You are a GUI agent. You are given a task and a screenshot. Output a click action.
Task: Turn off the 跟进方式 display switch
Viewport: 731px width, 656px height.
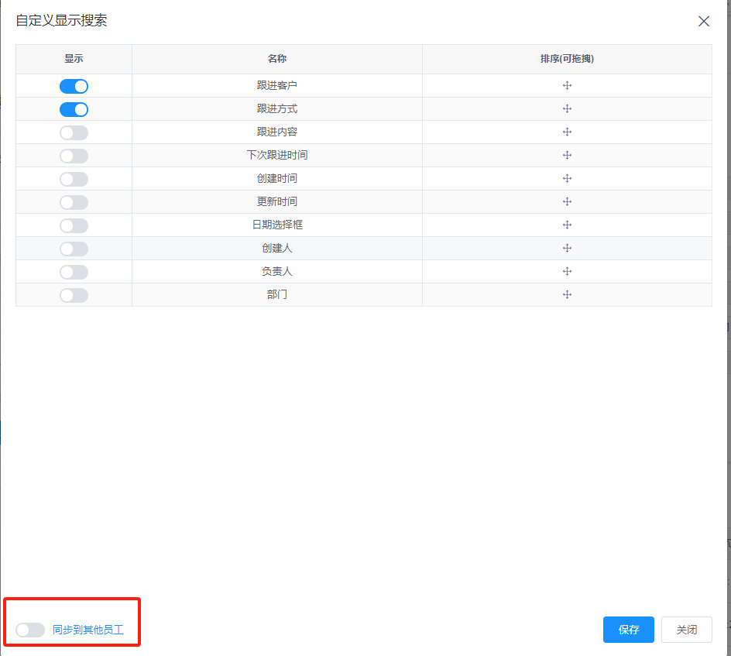pyautogui.click(x=74, y=109)
